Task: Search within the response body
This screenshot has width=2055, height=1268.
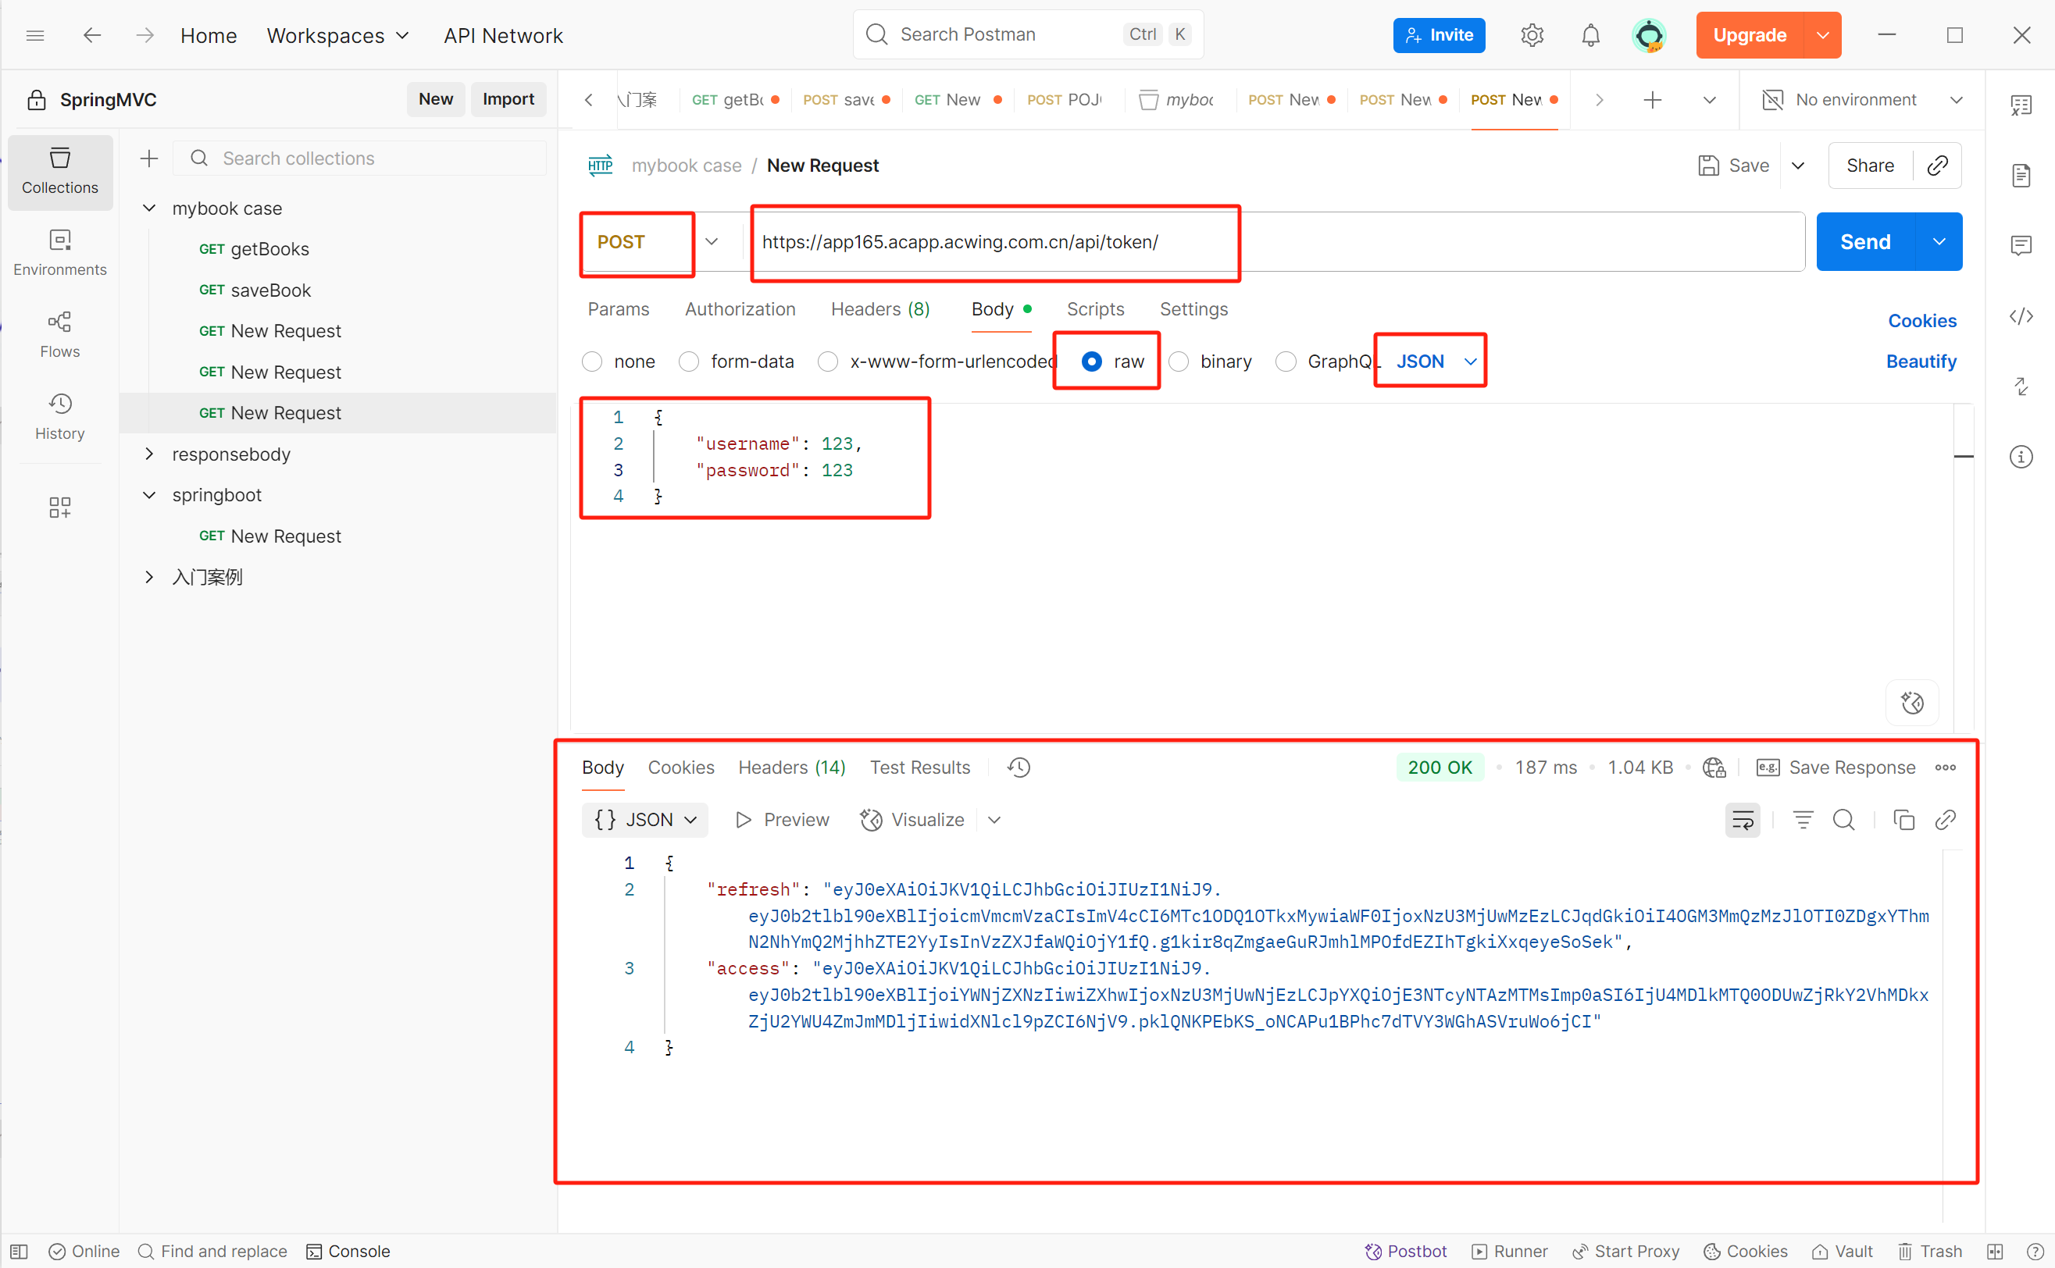Action: (x=1843, y=820)
